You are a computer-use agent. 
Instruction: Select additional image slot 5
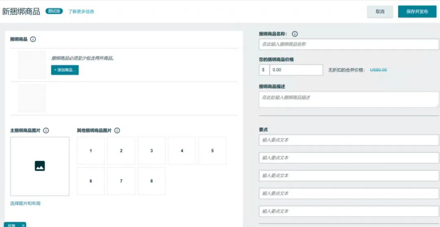212,151
